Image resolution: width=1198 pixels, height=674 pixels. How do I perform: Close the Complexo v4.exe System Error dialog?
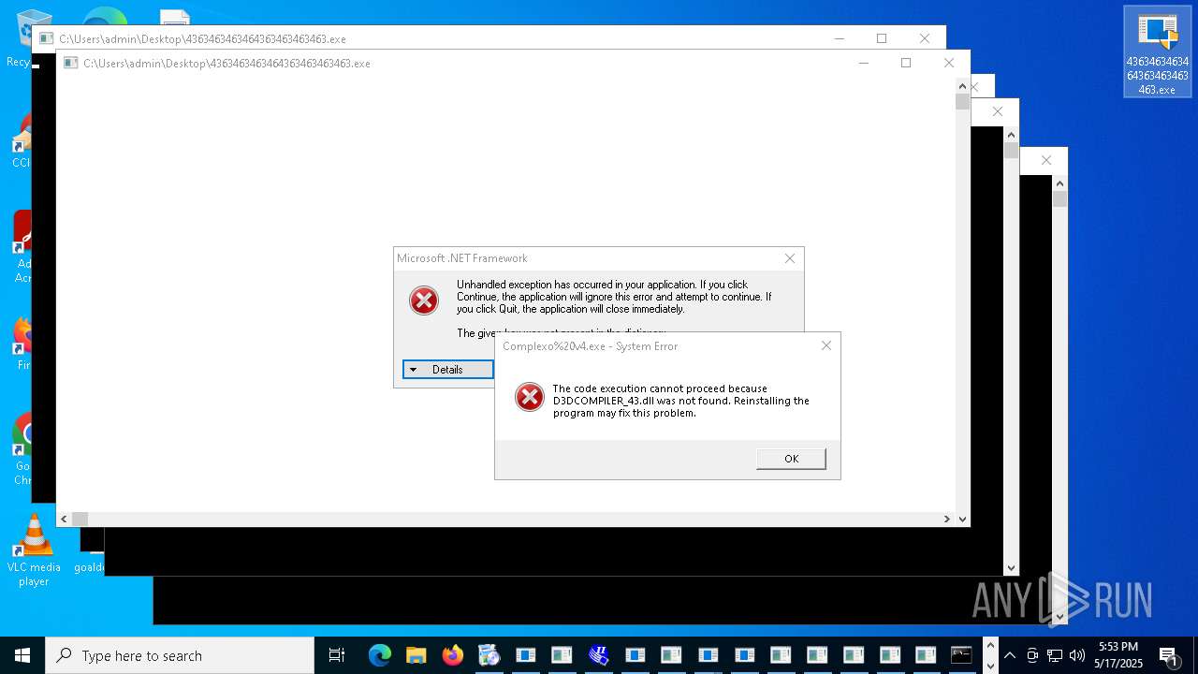pyautogui.click(x=825, y=345)
